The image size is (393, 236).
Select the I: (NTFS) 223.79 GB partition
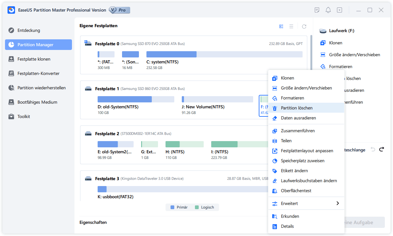point(239,150)
